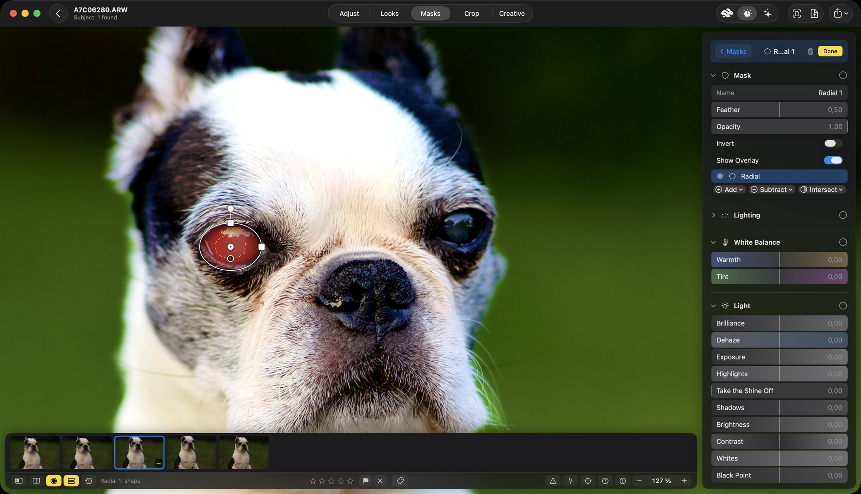Flag the photo with the flag icon
This screenshot has width=861, height=494.
point(366,481)
